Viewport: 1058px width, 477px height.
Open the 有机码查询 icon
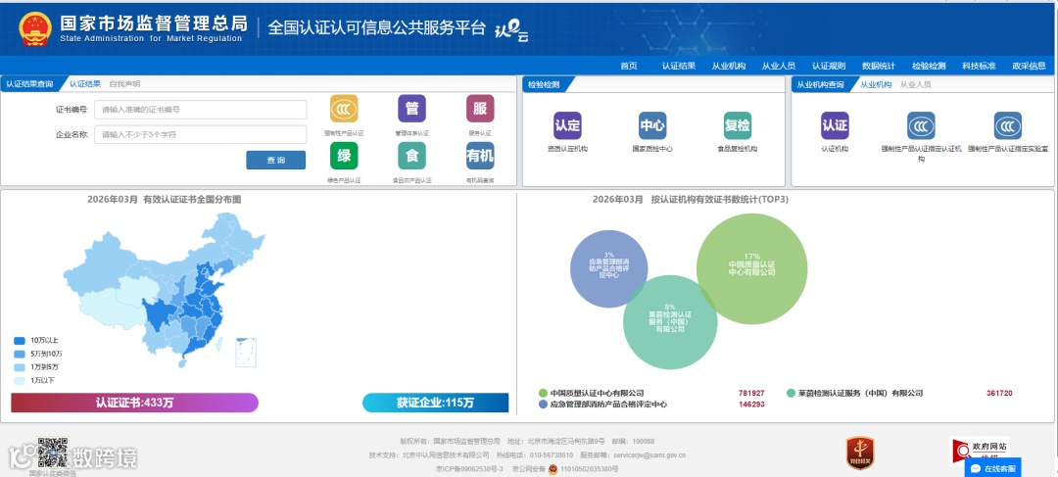(480, 156)
